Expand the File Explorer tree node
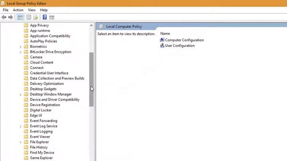287x161 pixels. pos(21,142)
